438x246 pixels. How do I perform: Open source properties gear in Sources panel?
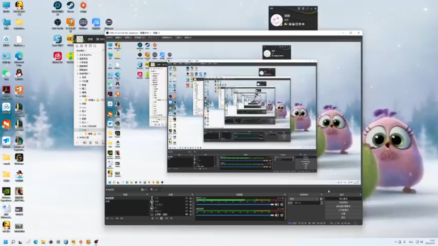(162, 218)
